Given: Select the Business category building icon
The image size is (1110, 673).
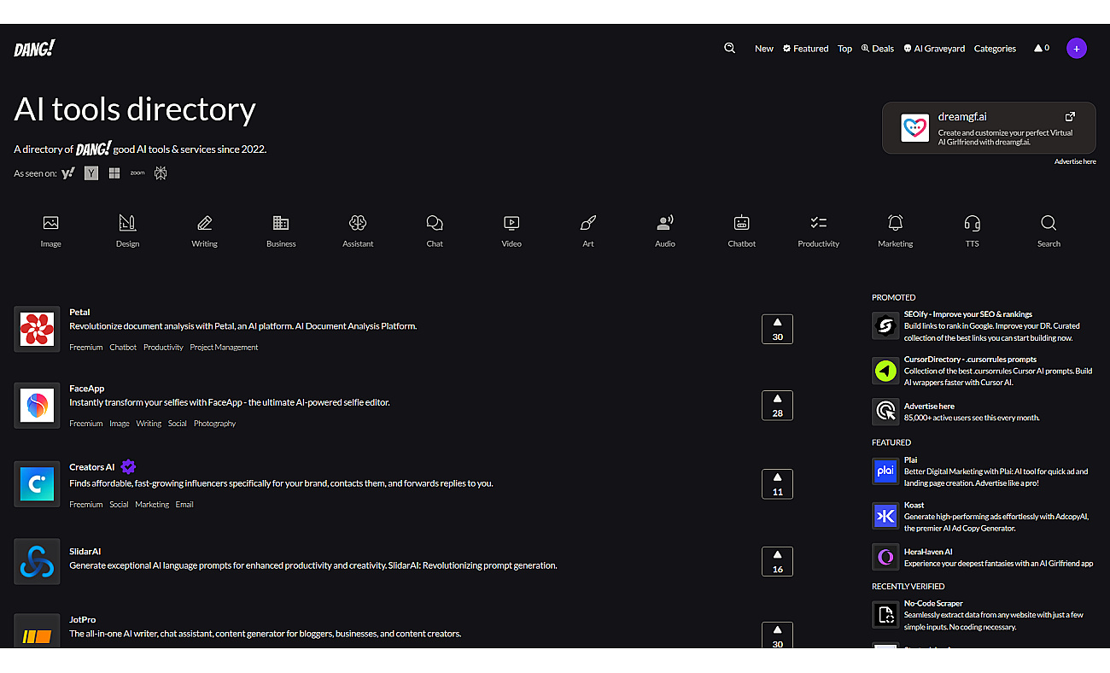Looking at the screenshot, I should coord(281,223).
